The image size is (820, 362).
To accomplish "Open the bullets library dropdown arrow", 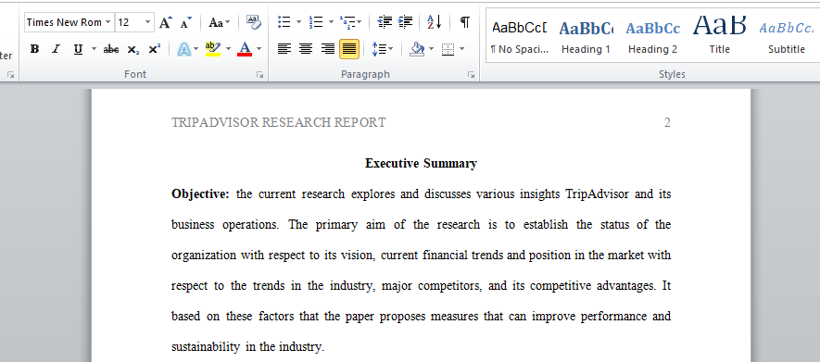I will (x=298, y=22).
